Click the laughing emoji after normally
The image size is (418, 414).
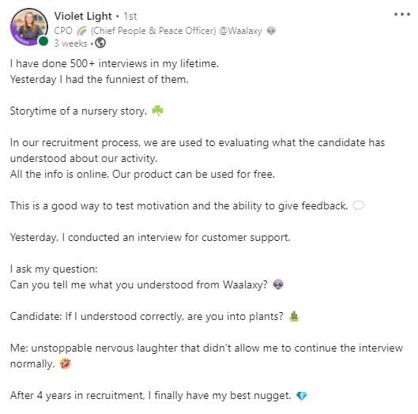[65, 363]
